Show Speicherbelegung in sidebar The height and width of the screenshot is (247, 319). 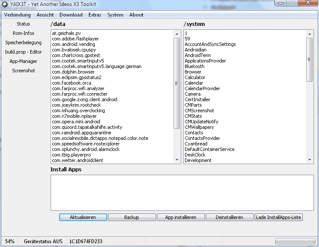[23, 43]
